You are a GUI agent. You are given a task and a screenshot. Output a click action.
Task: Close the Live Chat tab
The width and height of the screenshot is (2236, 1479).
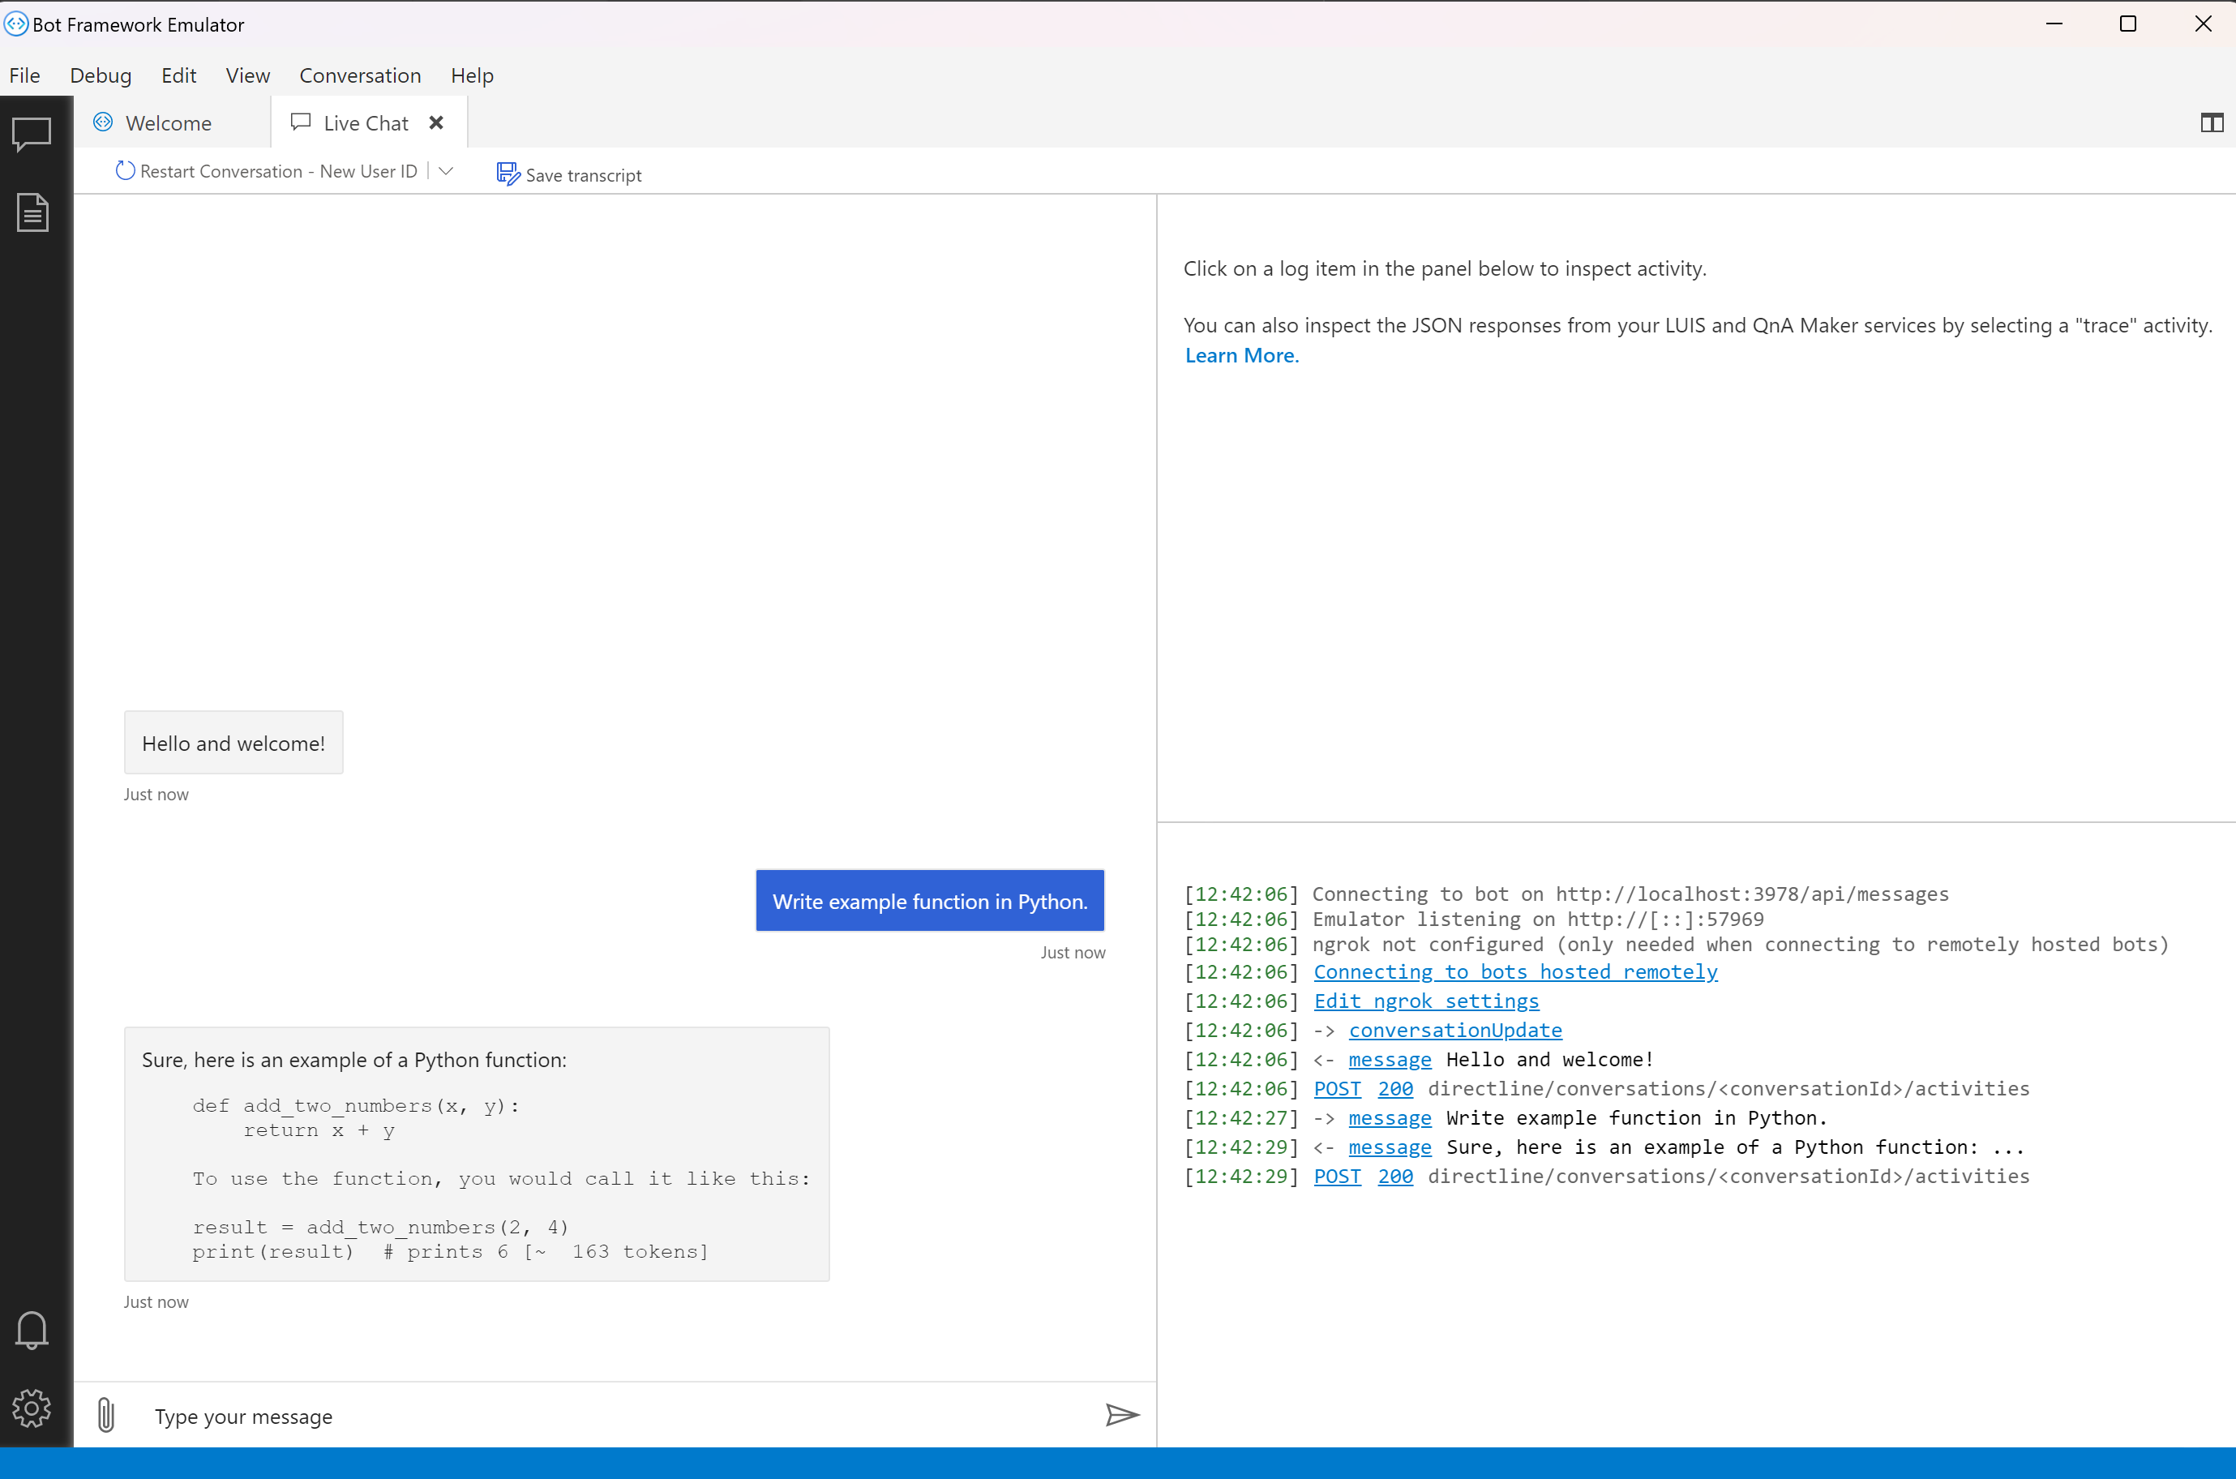pos(435,122)
